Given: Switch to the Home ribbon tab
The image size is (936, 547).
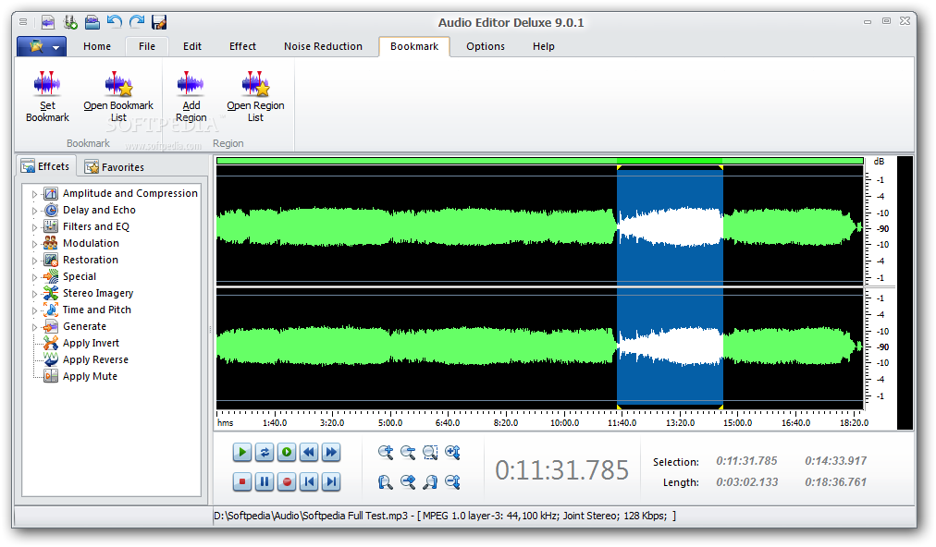Looking at the screenshot, I should coord(97,46).
